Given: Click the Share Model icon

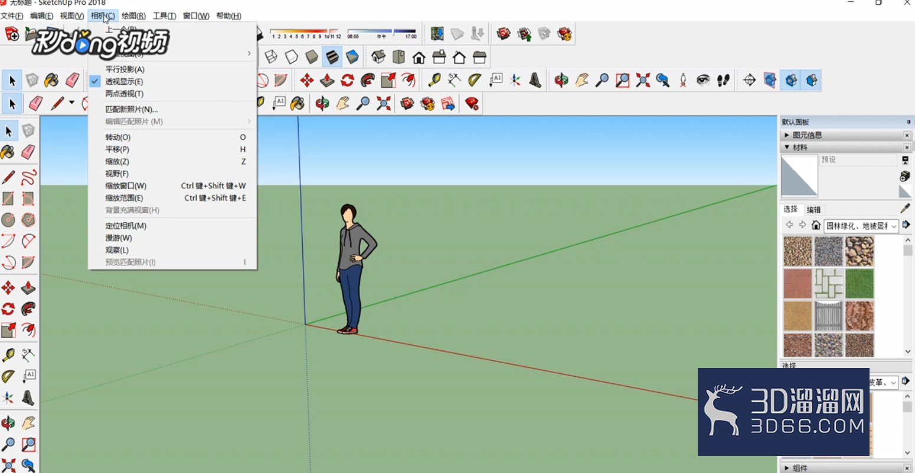Looking at the screenshot, I should [524, 34].
